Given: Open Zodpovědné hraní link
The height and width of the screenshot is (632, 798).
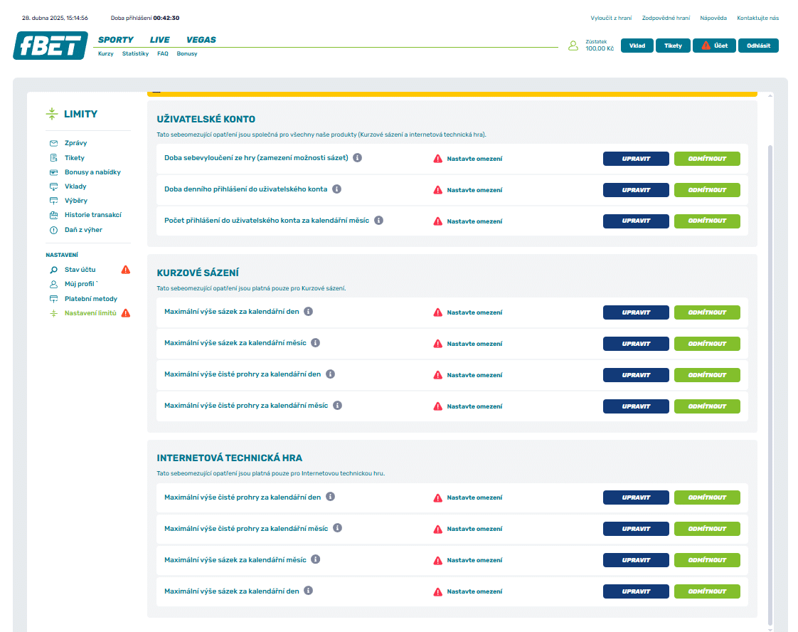Looking at the screenshot, I should [666, 18].
